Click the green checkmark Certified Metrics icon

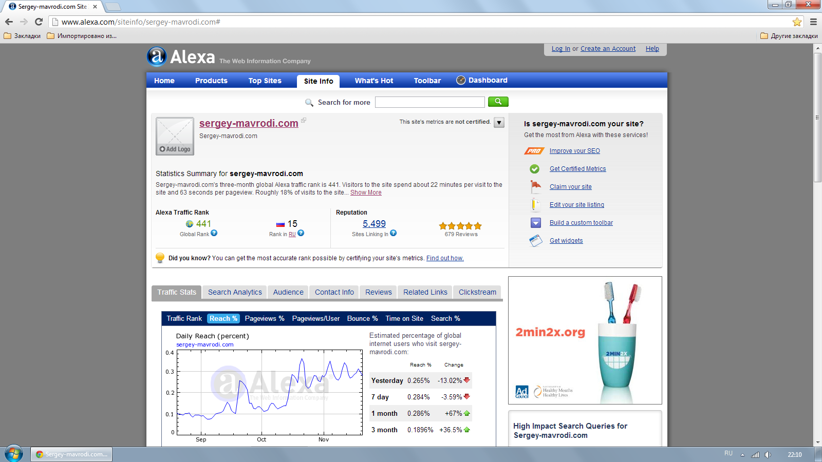(x=535, y=169)
